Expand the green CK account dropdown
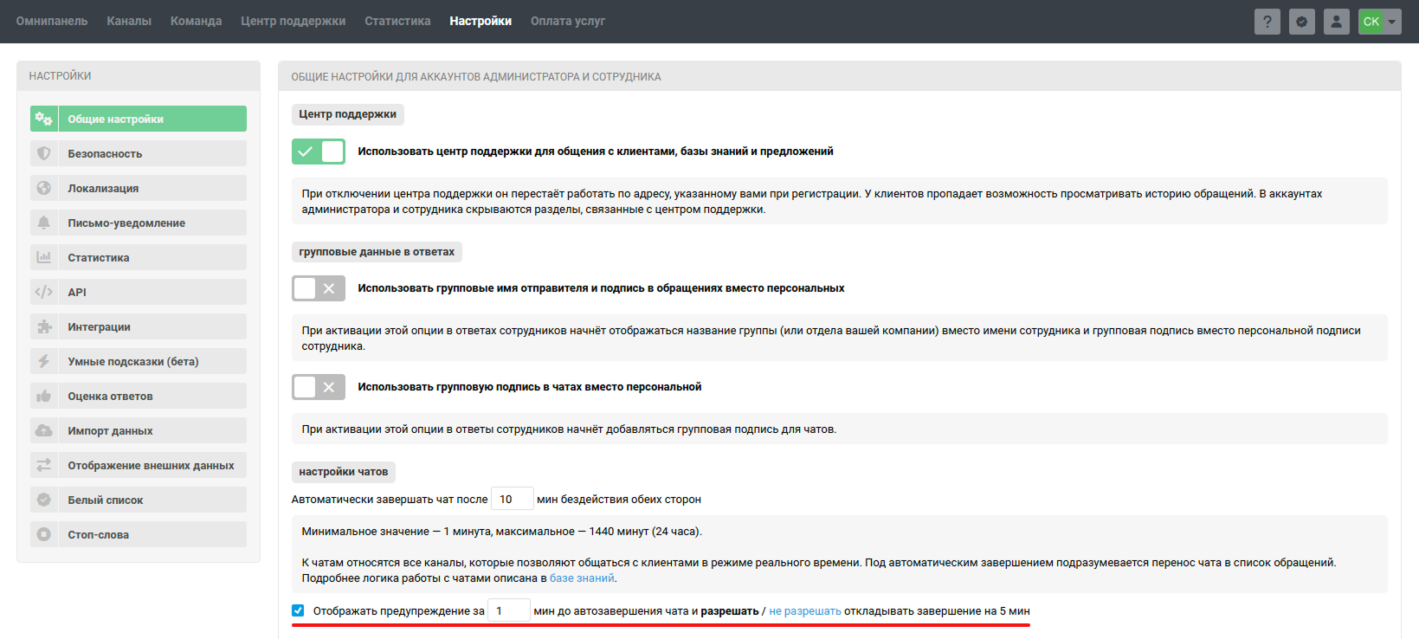This screenshot has height=639, width=1419. [x=1380, y=22]
